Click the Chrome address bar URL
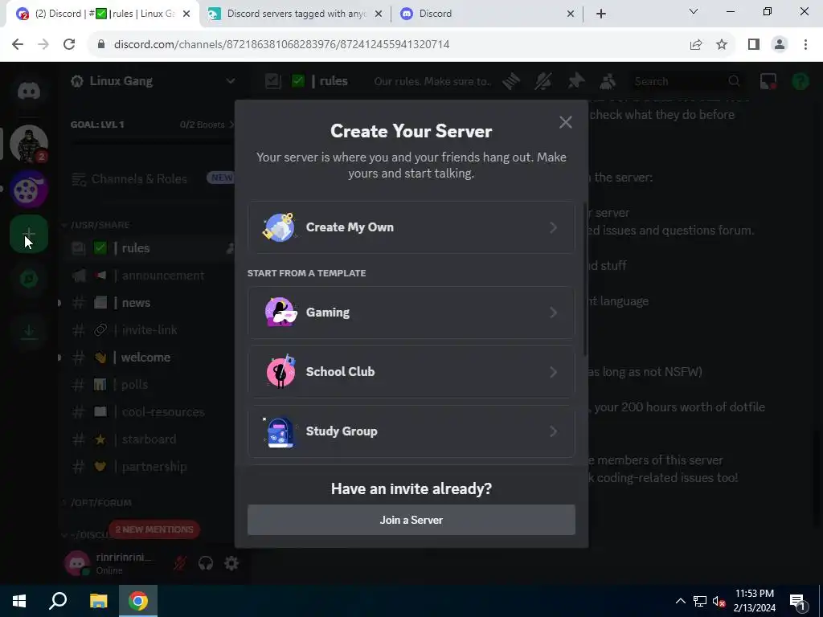This screenshot has height=617, width=823. coord(281,44)
